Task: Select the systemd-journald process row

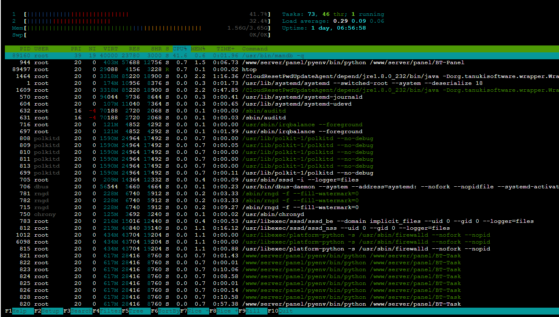Action: click(x=282, y=97)
